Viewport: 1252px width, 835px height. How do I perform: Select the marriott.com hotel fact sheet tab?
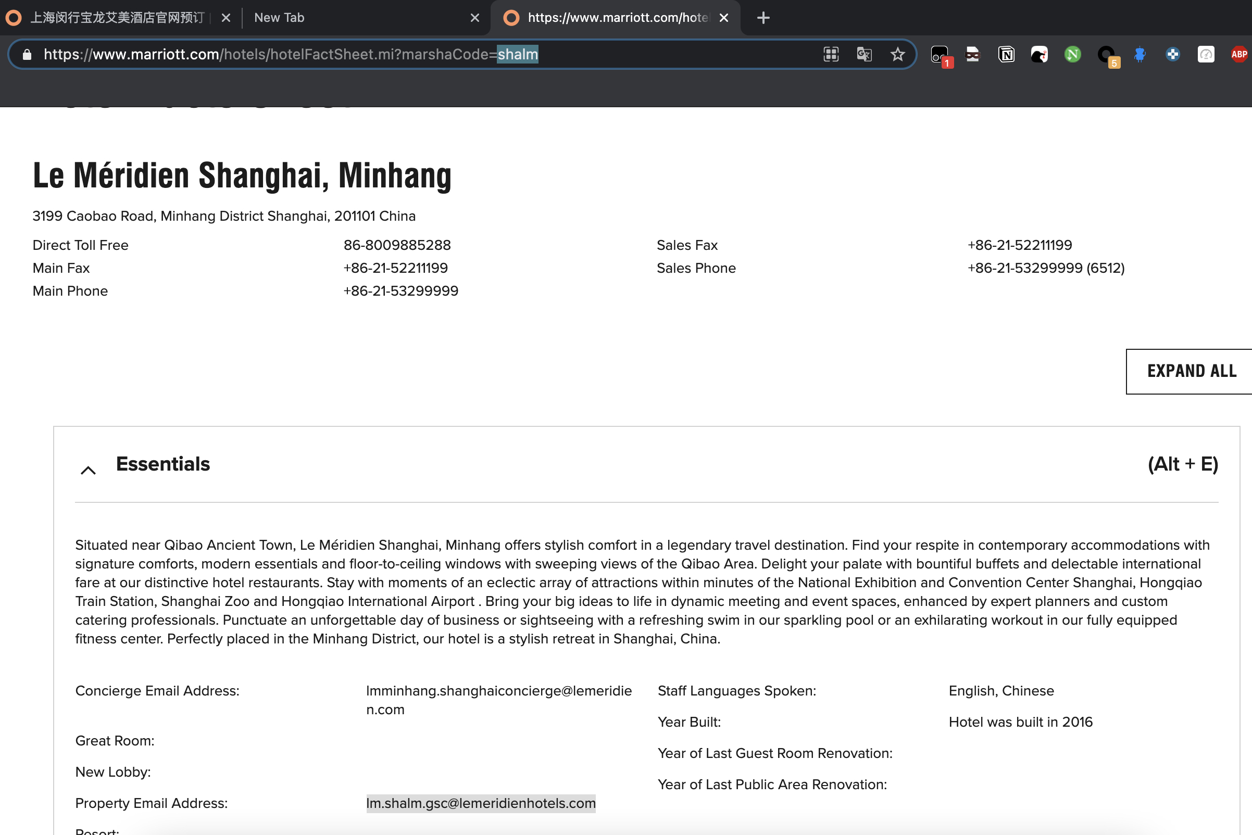point(616,18)
